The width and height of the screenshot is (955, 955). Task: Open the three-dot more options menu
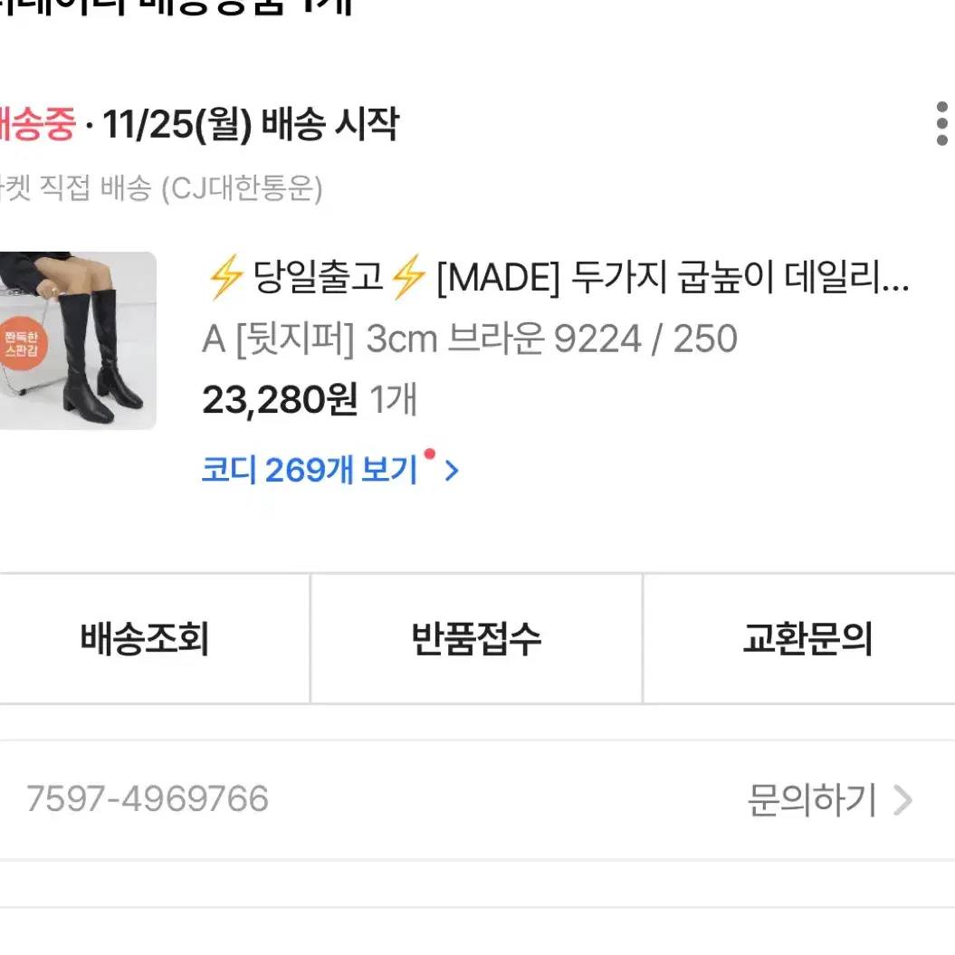pyautogui.click(x=941, y=124)
